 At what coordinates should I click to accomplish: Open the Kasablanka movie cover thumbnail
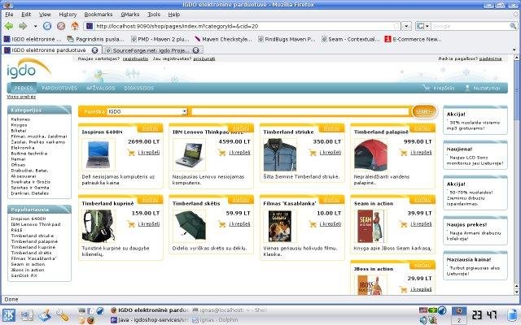tap(280, 227)
